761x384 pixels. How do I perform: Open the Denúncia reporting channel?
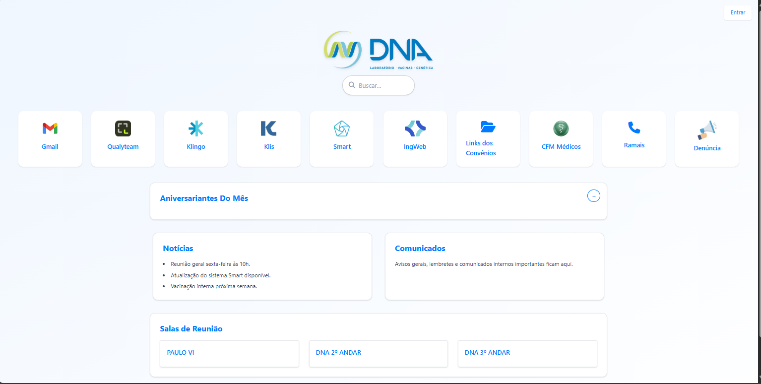coord(706,139)
